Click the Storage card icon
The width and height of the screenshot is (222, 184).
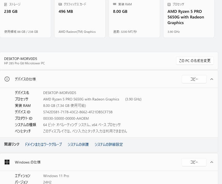pyautogui.click(x=5, y=4)
